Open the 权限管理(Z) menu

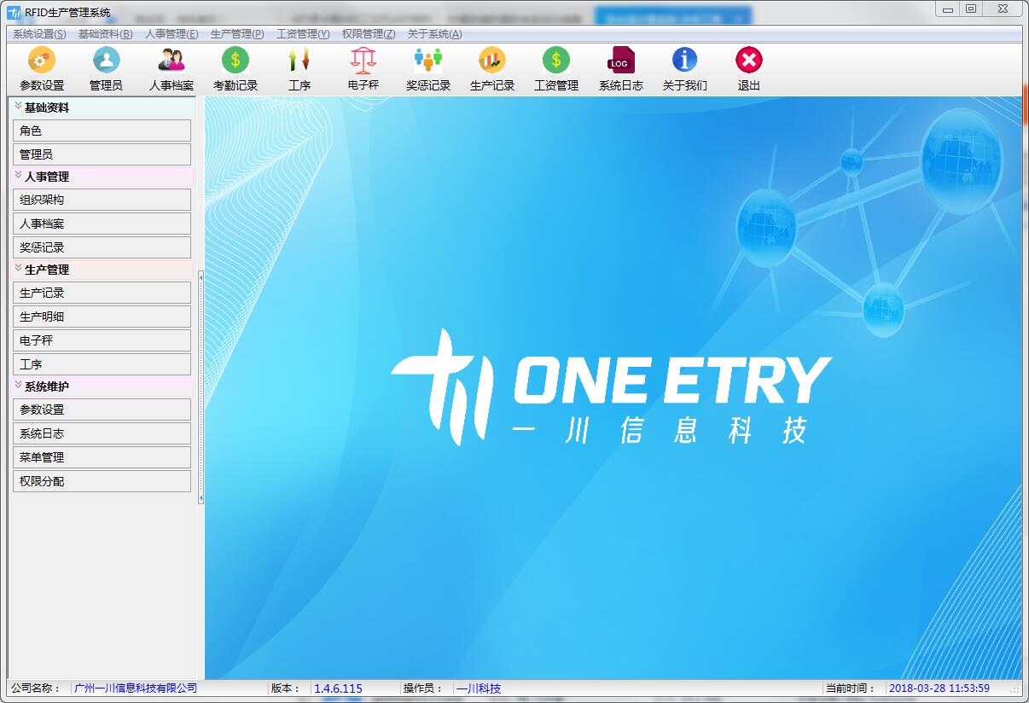click(x=369, y=34)
